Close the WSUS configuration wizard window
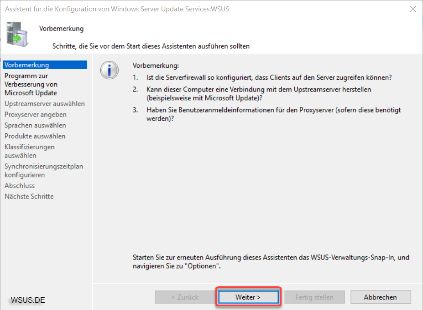This screenshot has height=310, width=423. (x=413, y=9)
